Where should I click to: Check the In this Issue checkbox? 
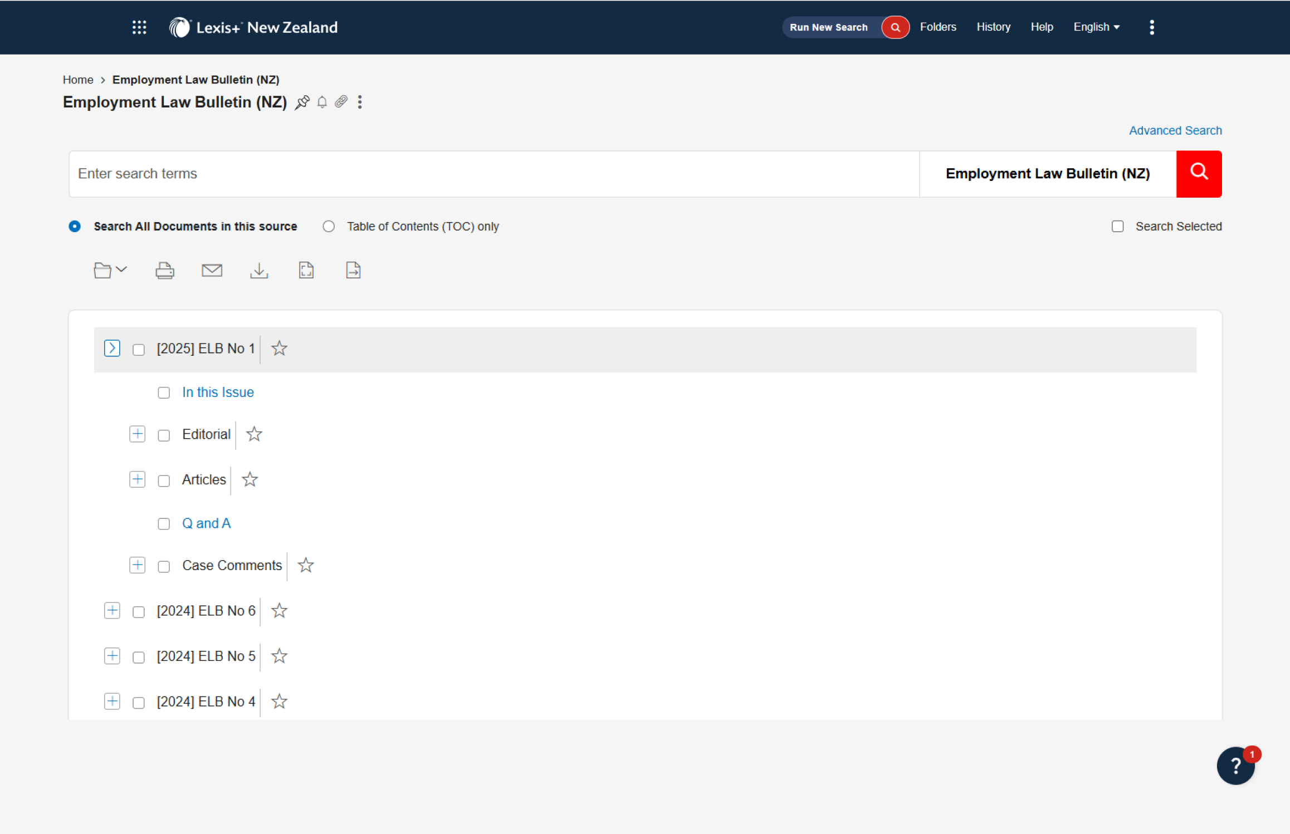point(164,393)
